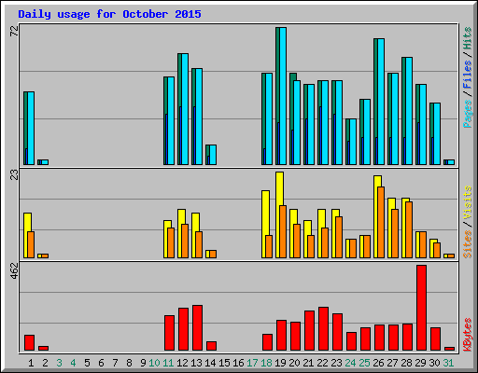This screenshot has height=373, width=478.
Task: Click green day label 25
Action: click(x=364, y=363)
